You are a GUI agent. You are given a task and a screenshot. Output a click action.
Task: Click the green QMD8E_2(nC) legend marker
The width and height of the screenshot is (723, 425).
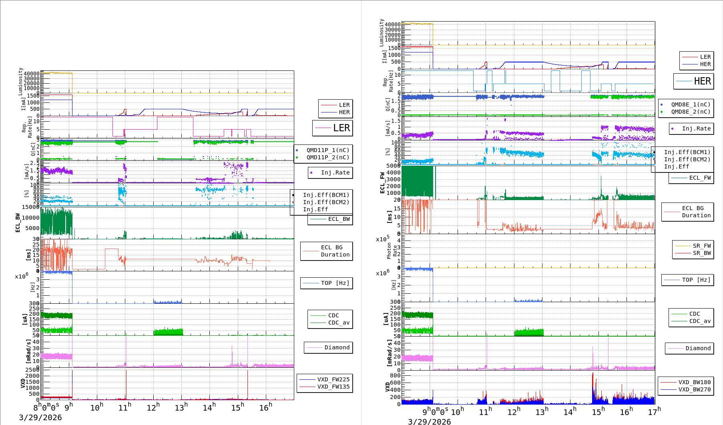661,112
